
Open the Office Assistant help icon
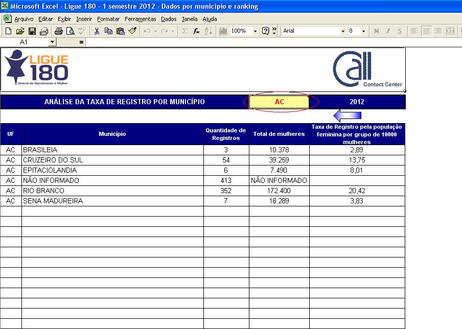tap(266, 31)
